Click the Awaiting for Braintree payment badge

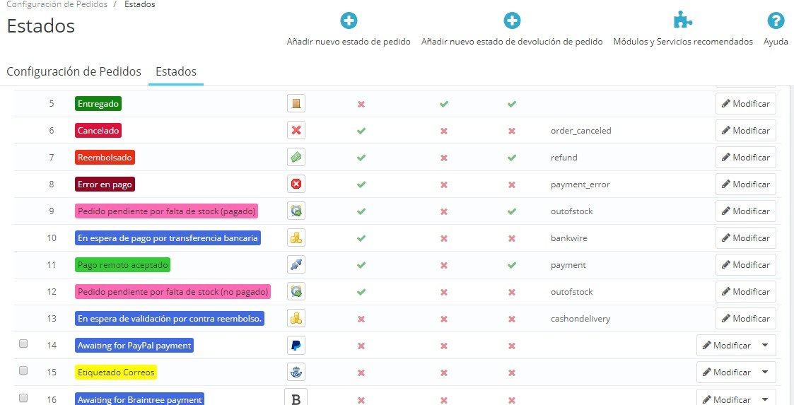point(139,399)
